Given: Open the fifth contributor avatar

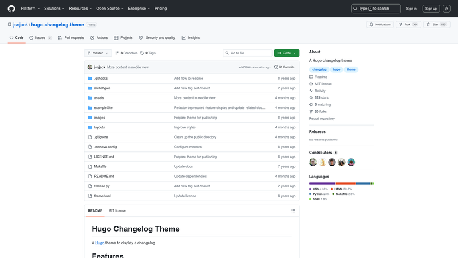Looking at the screenshot, I should pos(351,162).
